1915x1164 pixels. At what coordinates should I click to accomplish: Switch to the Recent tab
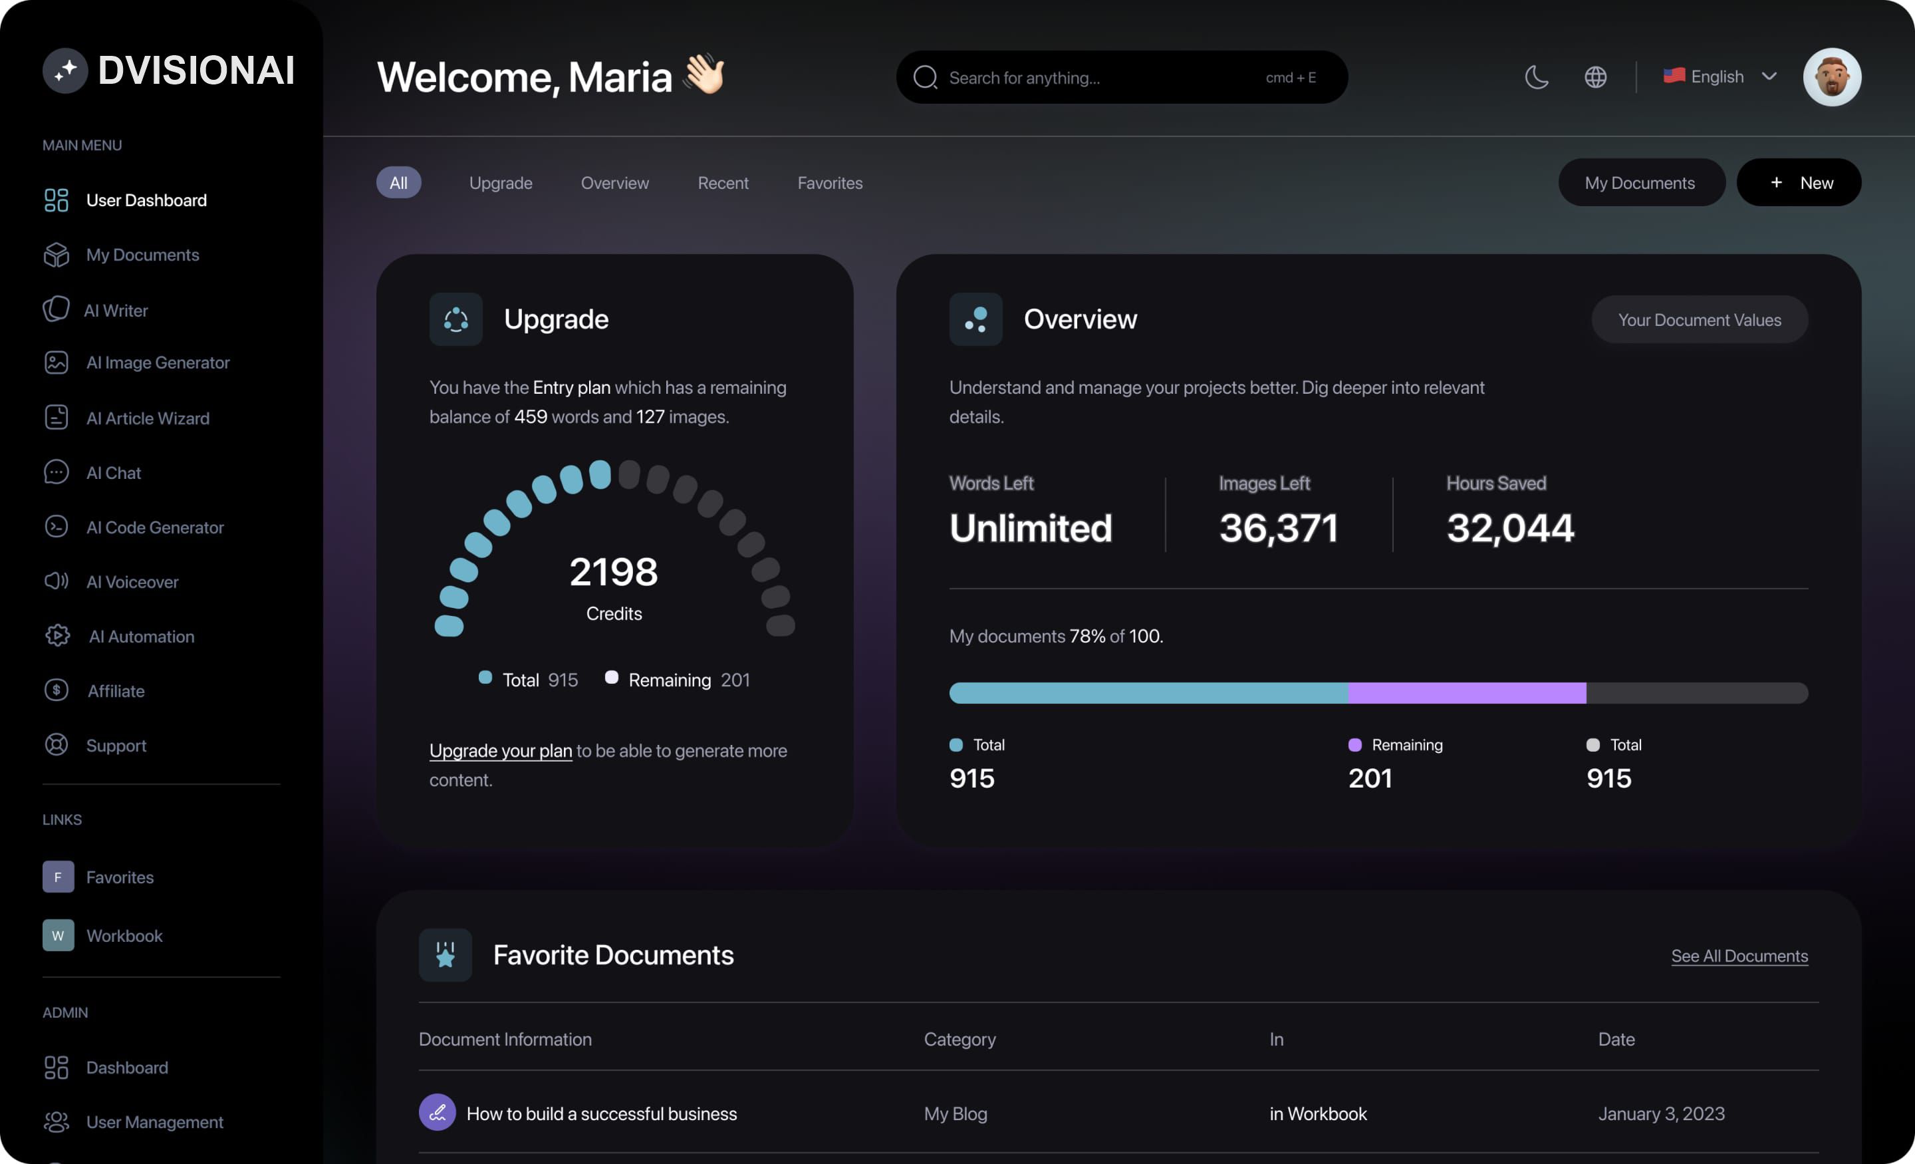pos(723,183)
